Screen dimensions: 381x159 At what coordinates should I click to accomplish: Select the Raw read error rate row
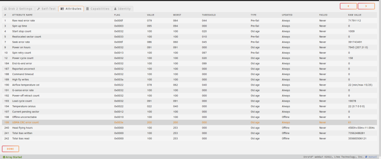pos(190,21)
